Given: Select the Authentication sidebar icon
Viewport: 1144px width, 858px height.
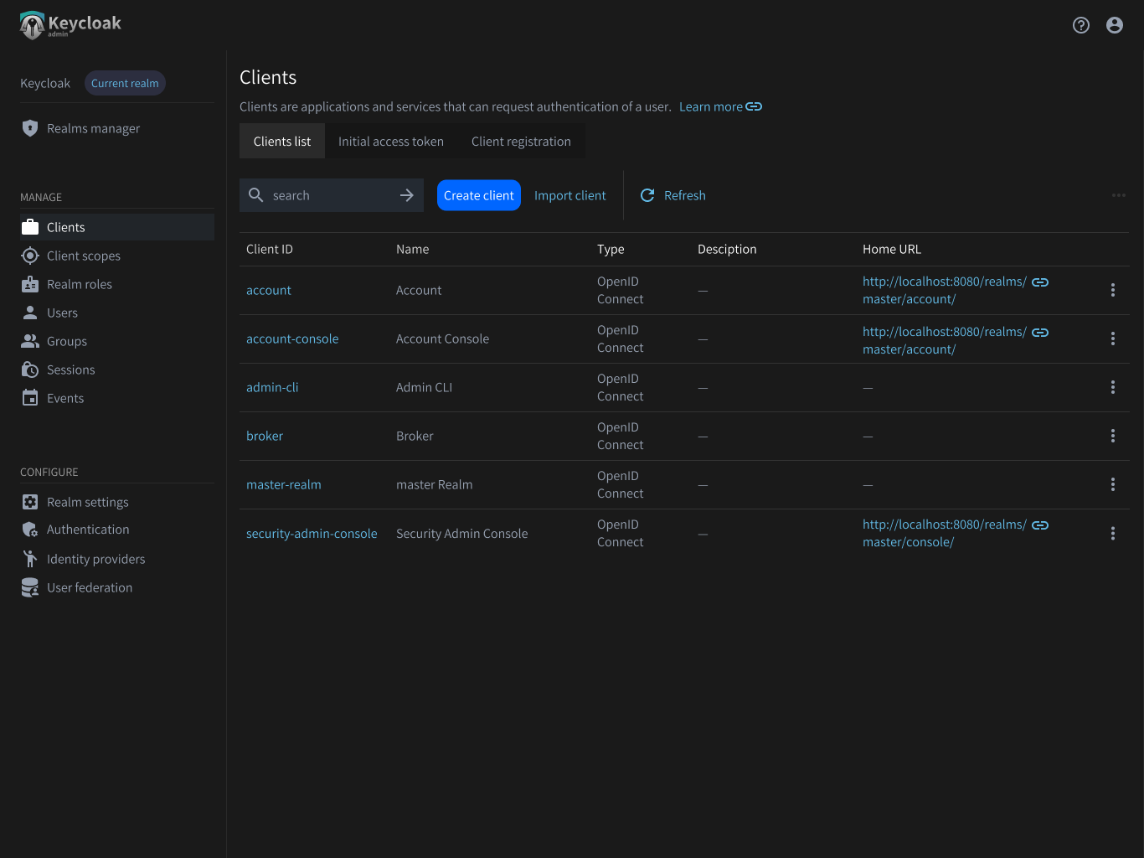Looking at the screenshot, I should pos(30,530).
